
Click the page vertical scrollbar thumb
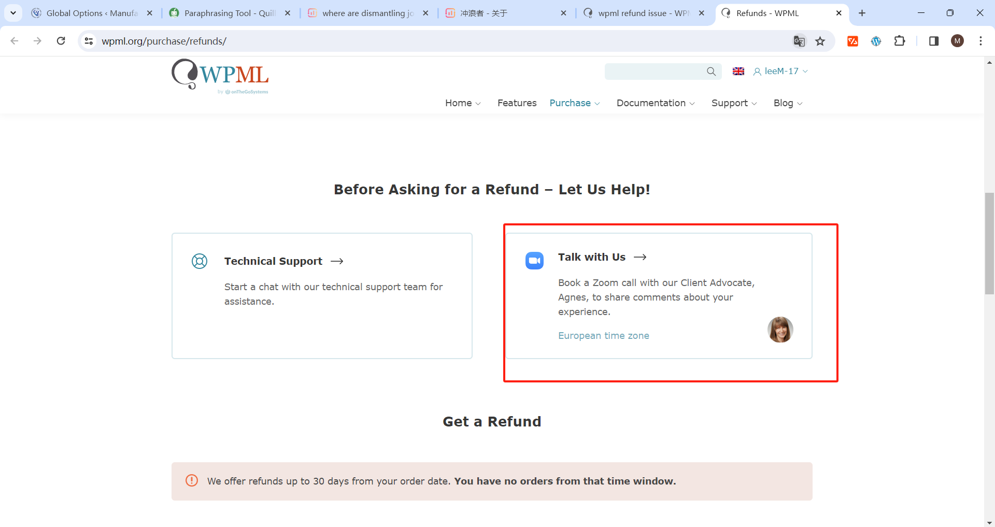(x=989, y=243)
